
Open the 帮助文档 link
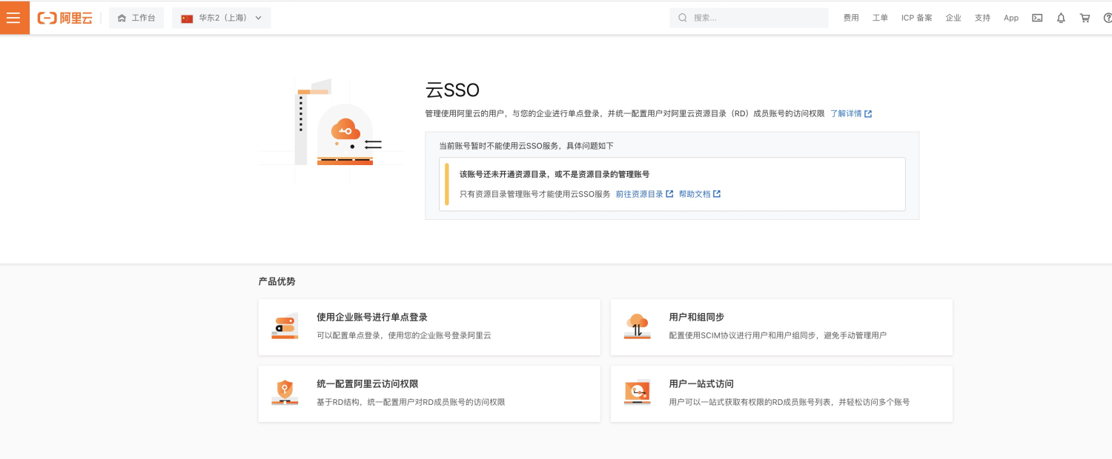[x=695, y=194]
